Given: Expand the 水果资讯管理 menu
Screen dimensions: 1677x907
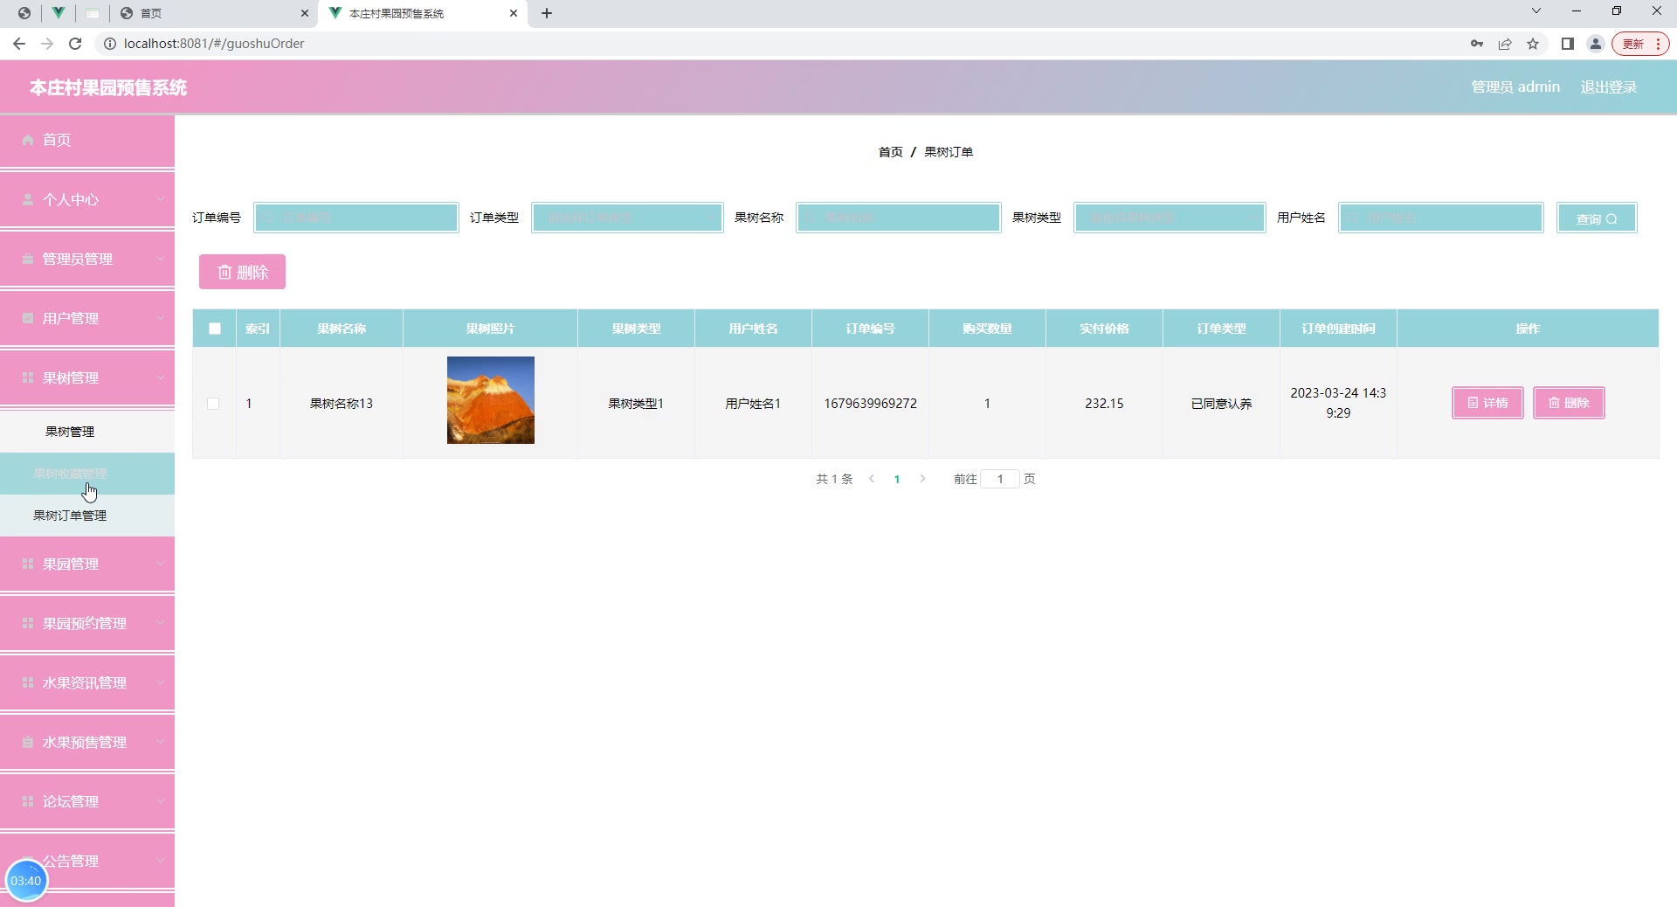Looking at the screenshot, I should click(87, 682).
